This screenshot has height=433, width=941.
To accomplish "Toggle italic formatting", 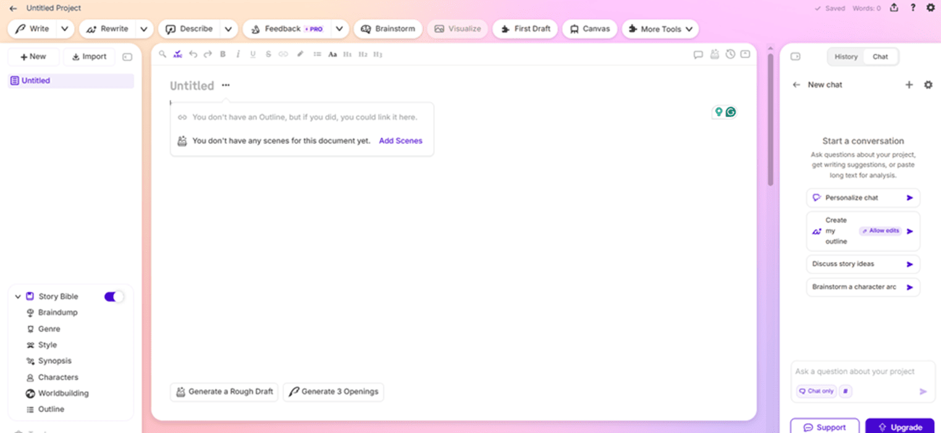I will pyautogui.click(x=238, y=54).
